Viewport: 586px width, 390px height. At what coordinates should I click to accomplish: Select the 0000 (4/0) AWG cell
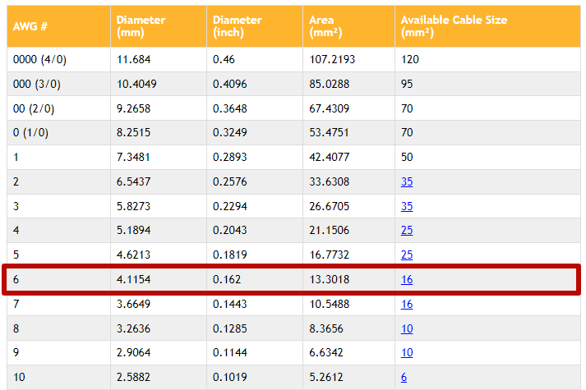[x=41, y=60]
